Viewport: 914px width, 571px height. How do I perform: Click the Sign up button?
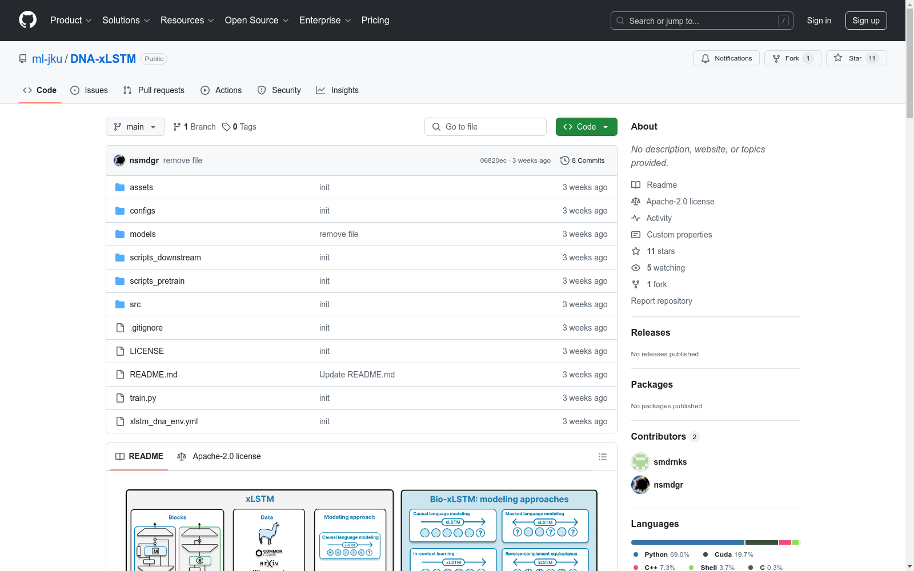pyautogui.click(x=866, y=21)
